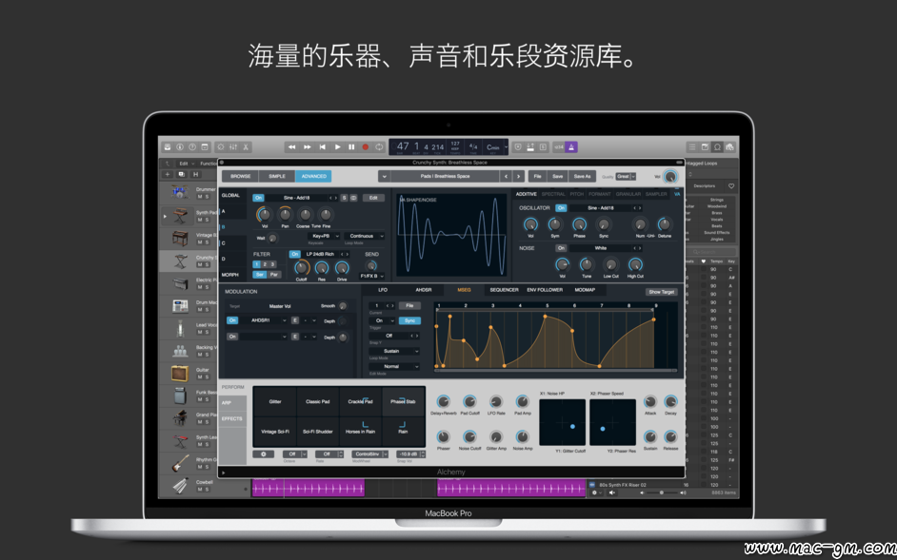Open the Loop Mode Continuous dropdown
This screenshot has width=897, height=560.
click(x=365, y=236)
